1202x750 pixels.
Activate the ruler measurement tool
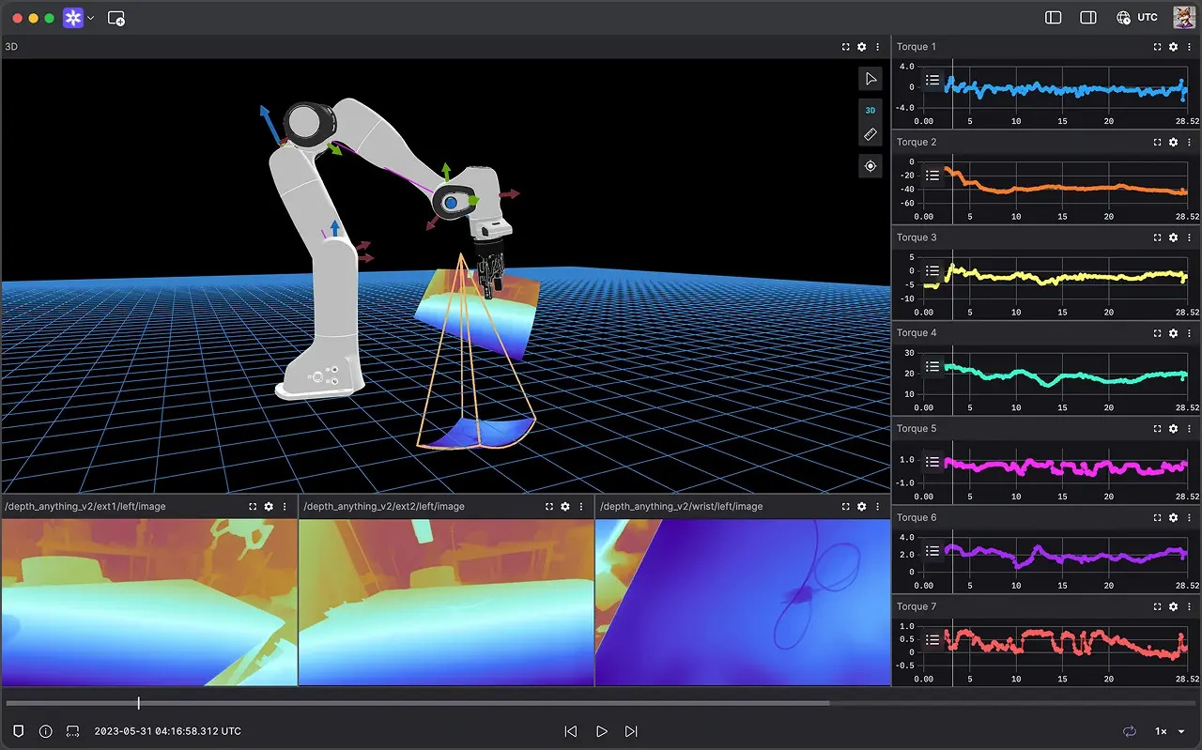tap(871, 134)
